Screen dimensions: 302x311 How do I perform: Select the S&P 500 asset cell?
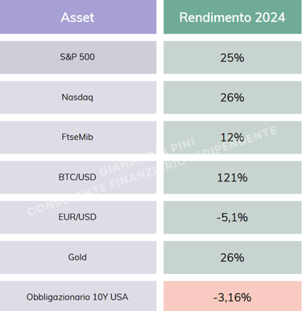coord(78,57)
